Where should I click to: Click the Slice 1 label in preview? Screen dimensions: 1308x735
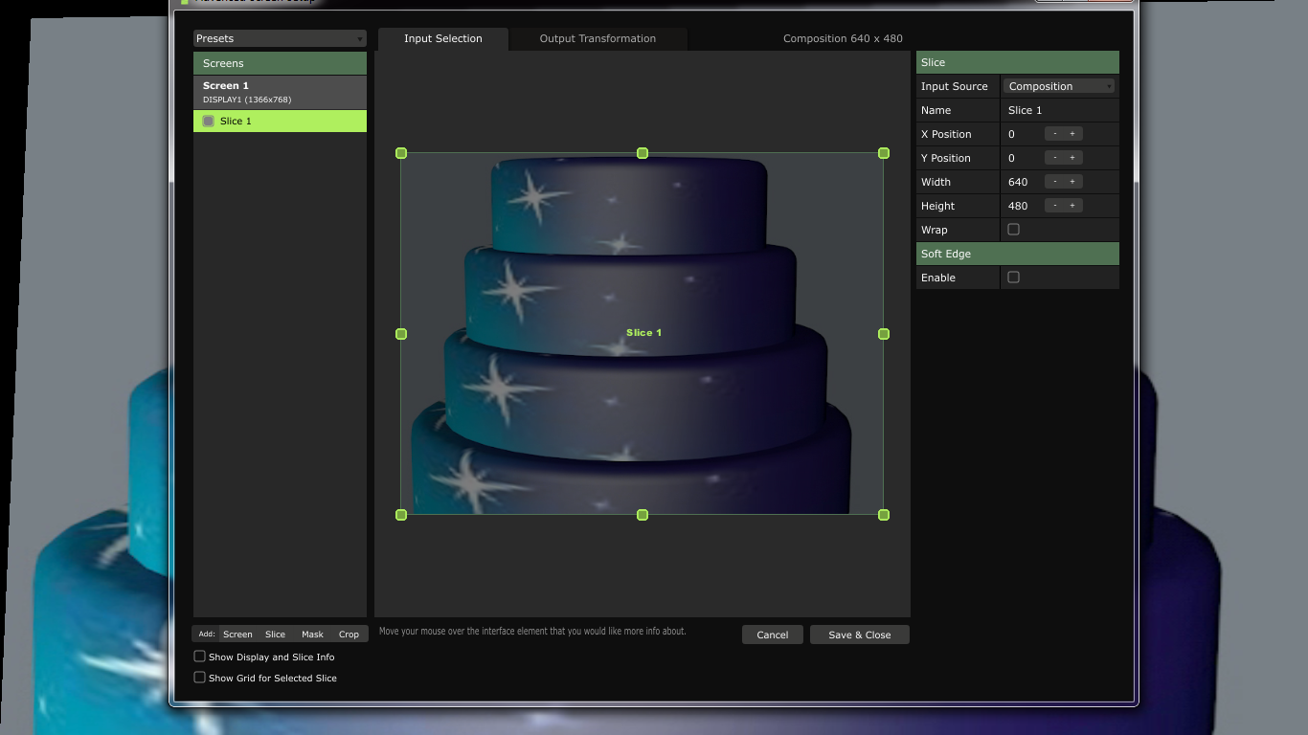click(x=643, y=333)
